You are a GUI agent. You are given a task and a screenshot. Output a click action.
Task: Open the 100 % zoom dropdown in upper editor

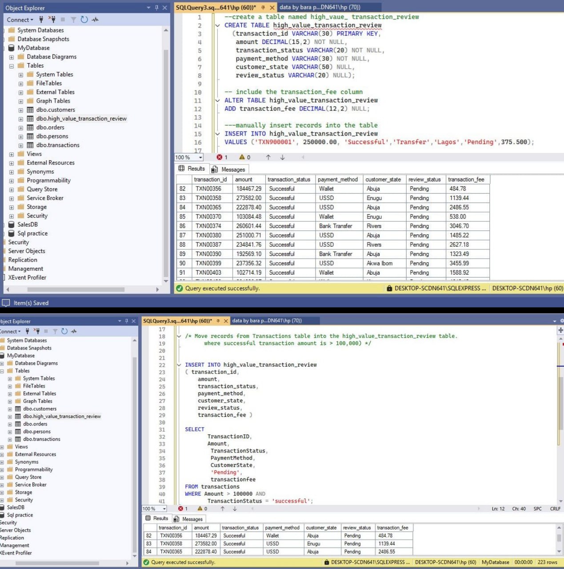tap(200, 157)
